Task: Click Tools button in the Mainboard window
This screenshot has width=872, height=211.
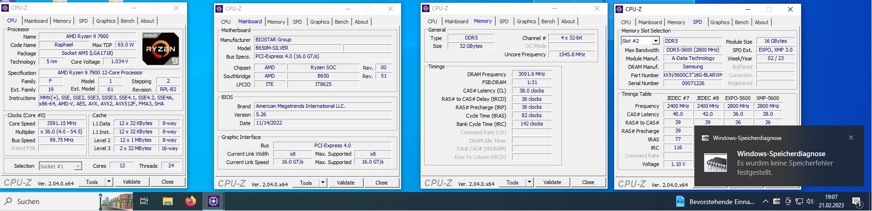Action: [x=306, y=183]
